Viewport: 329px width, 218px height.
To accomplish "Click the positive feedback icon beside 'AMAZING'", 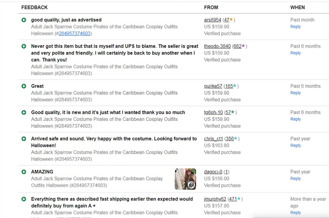I will click(x=24, y=172).
